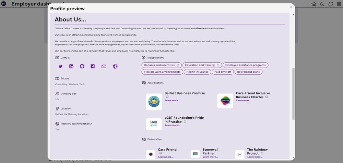Click info icon under Cara Friend partnership

161,153
